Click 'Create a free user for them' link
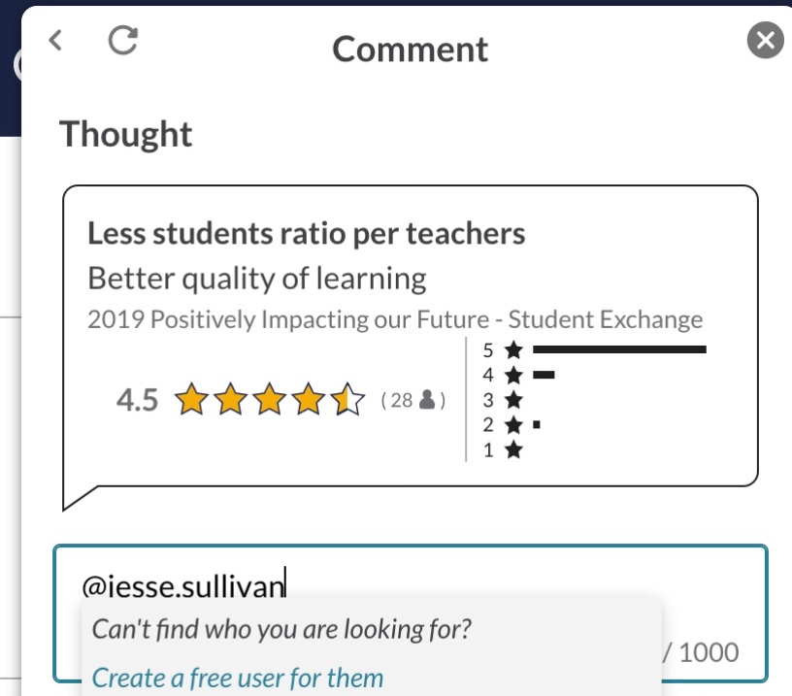Screen dimensions: 792x696 pyautogui.click(x=238, y=678)
